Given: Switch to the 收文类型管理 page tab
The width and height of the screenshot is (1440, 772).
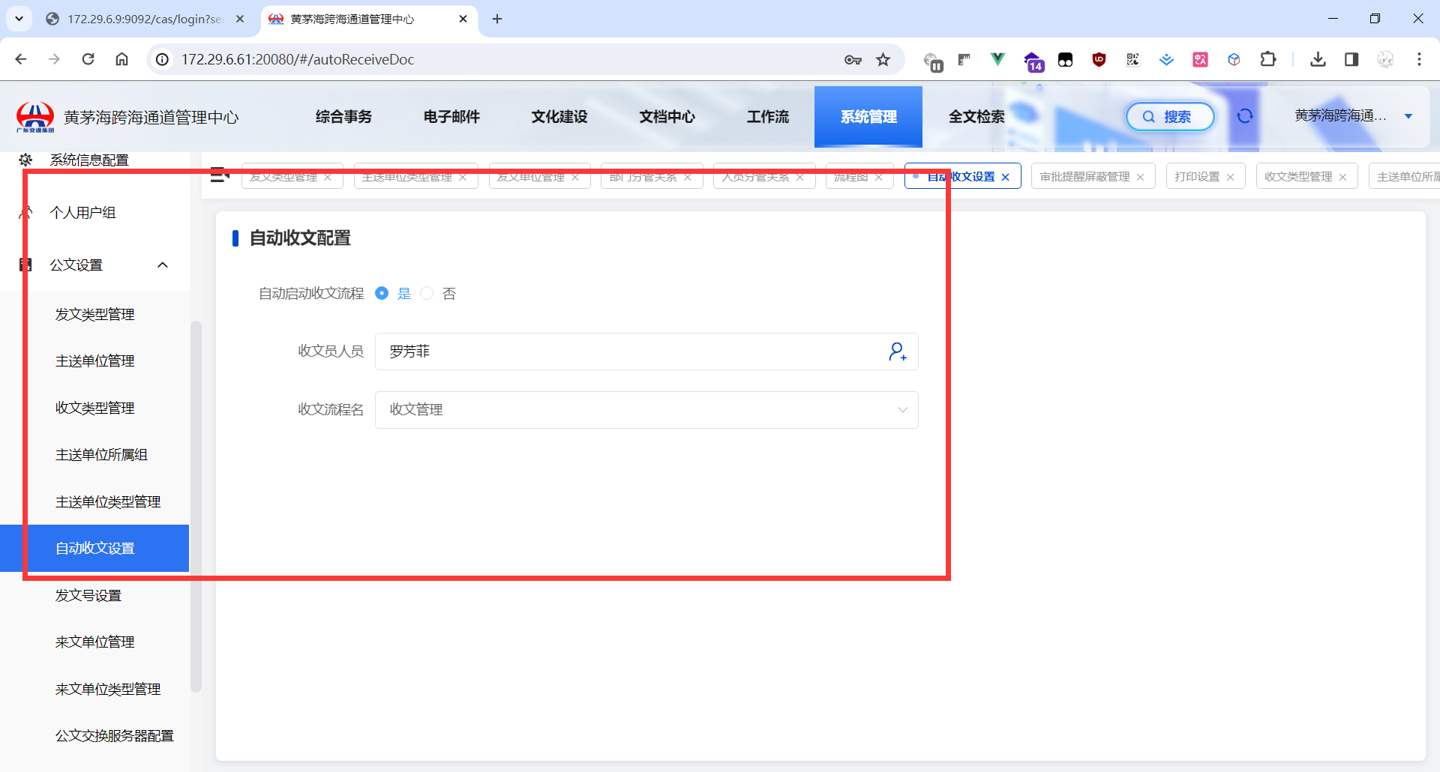Looking at the screenshot, I should click(x=1298, y=177).
